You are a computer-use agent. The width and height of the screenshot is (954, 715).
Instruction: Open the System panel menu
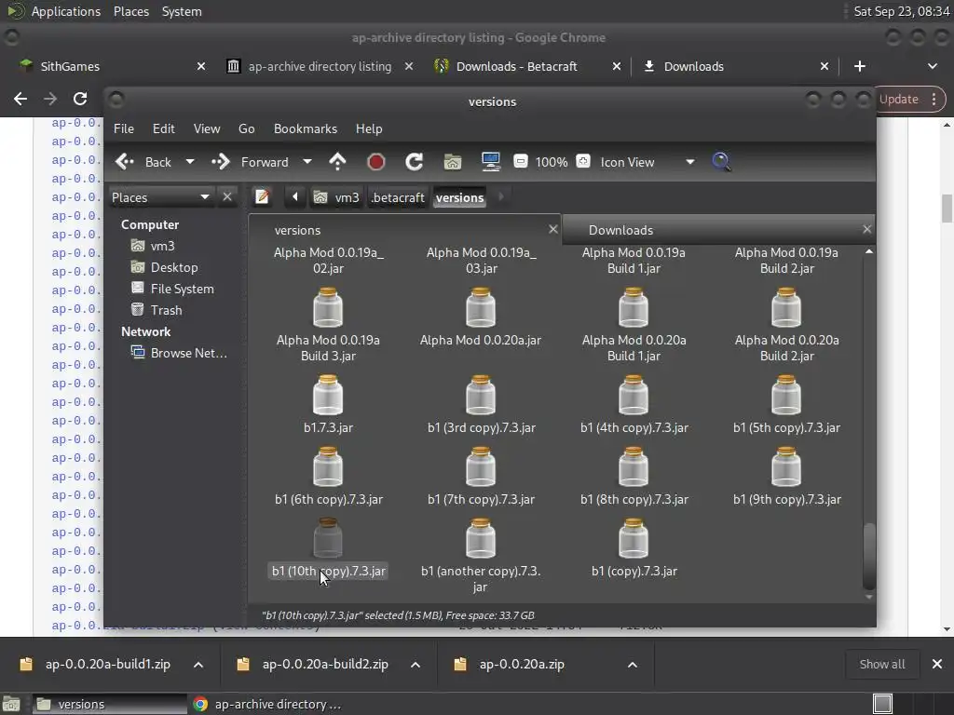pos(182,11)
